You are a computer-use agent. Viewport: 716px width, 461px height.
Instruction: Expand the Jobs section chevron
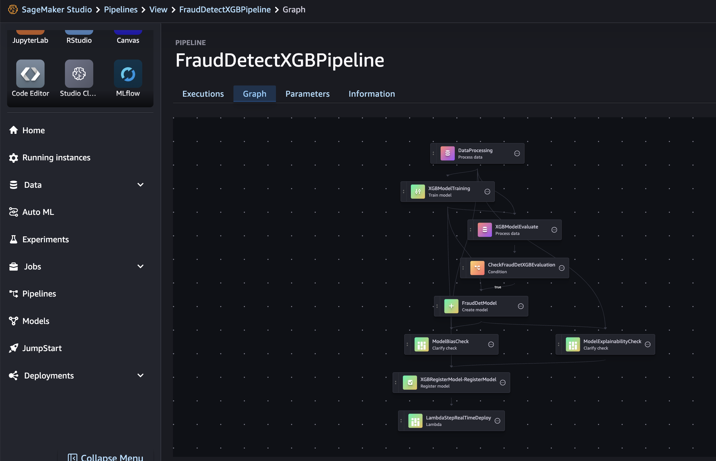click(x=140, y=266)
